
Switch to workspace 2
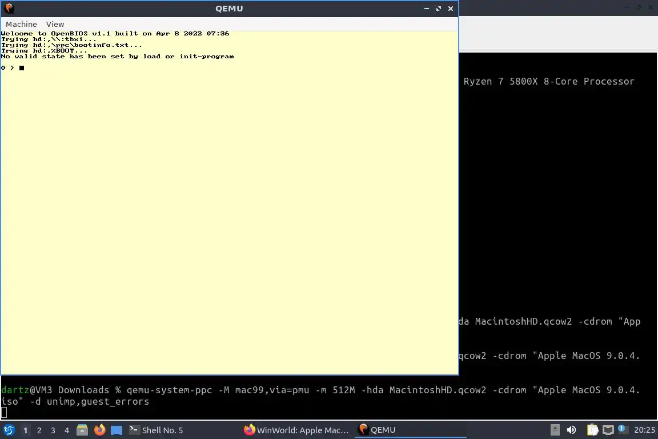pyautogui.click(x=39, y=430)
